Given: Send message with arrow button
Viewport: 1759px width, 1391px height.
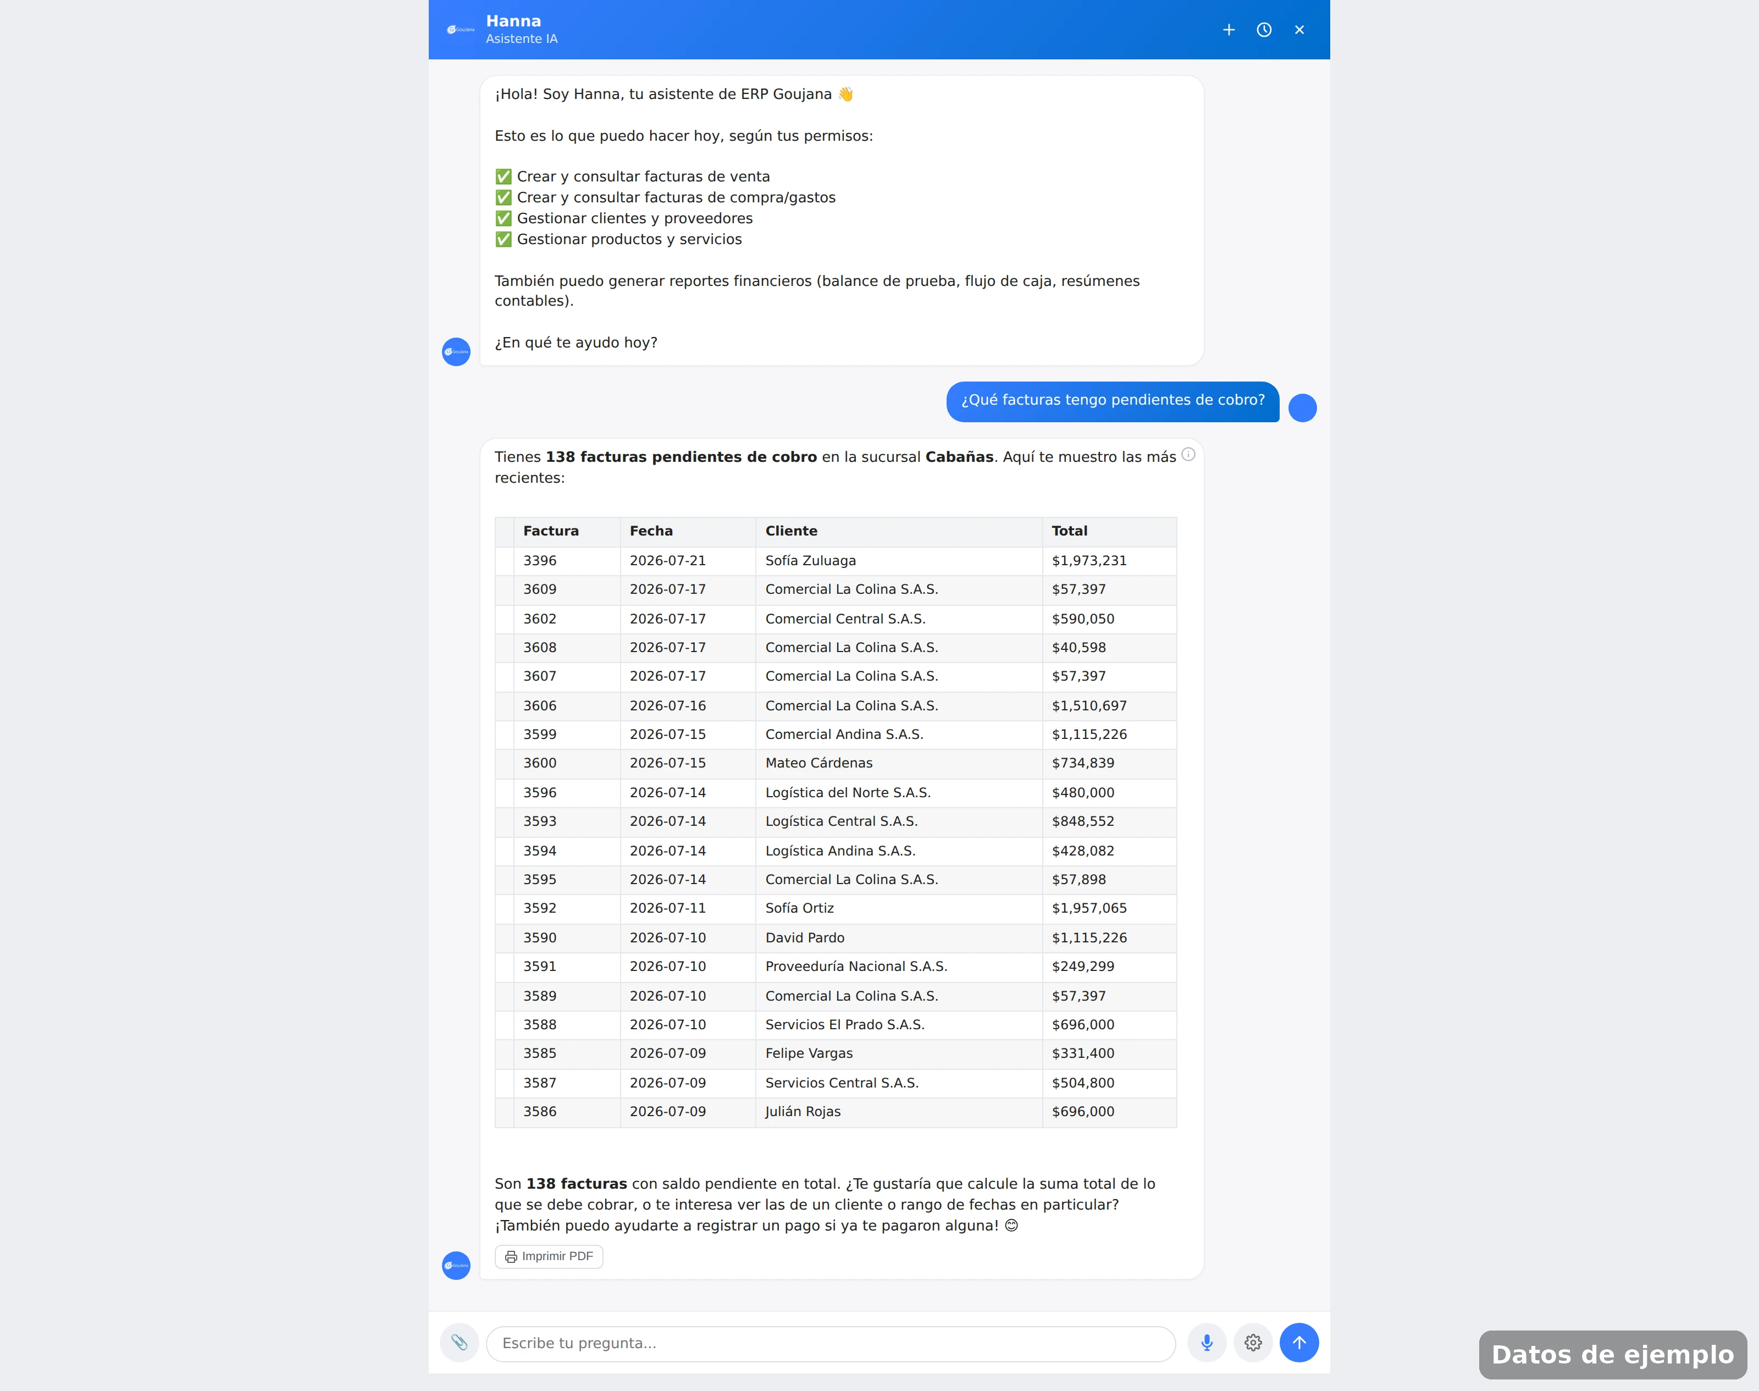Looking at the screenshot, I should coord(1299,1342).
